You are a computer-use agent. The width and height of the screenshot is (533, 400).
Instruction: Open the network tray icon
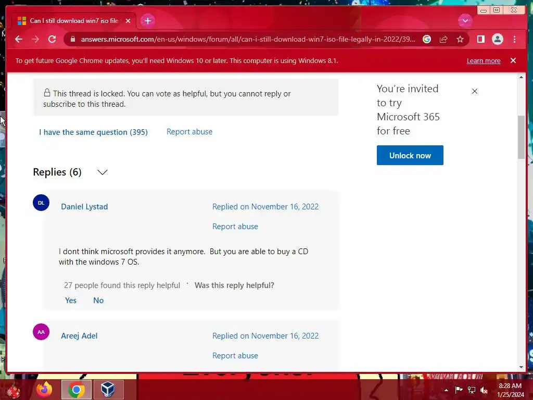tap(472, 390)
